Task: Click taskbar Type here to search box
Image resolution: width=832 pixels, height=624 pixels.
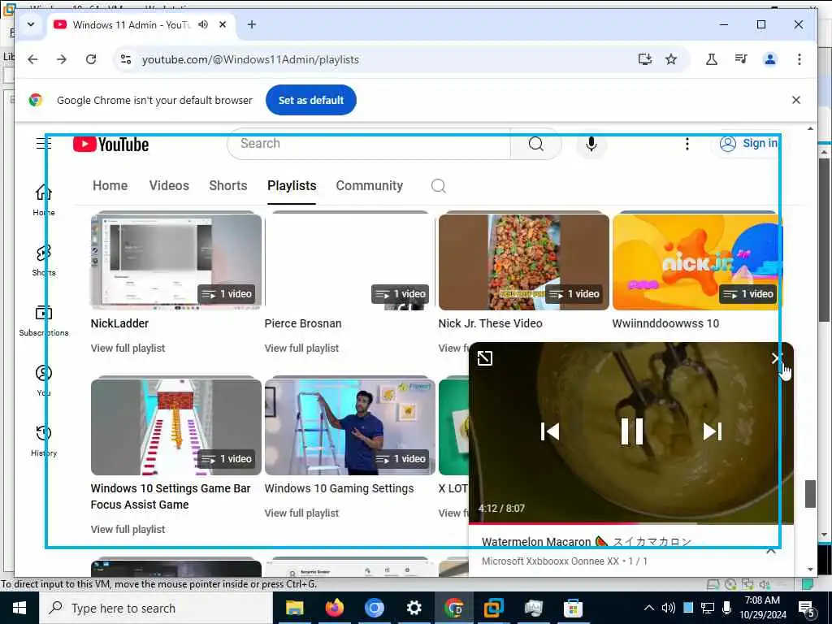Action: click(x=155, y=608)
